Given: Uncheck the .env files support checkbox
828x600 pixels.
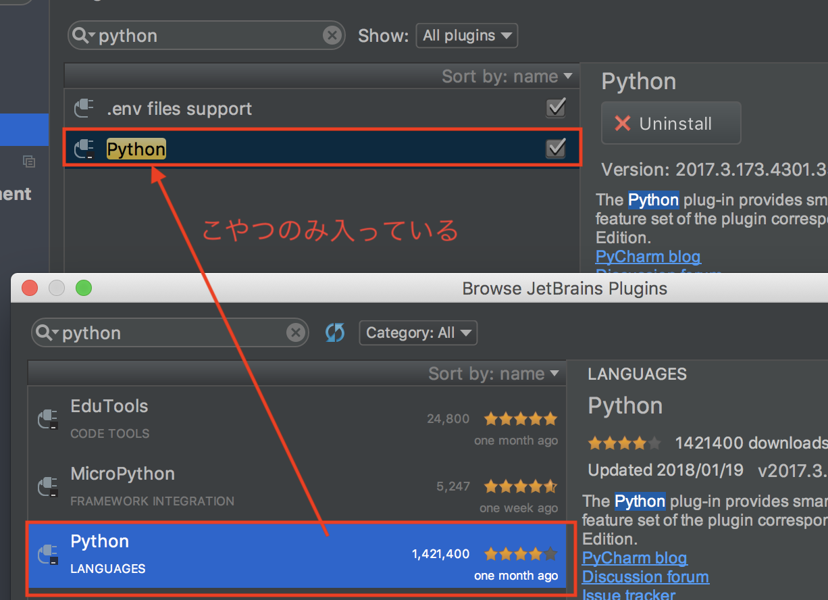Looking at the screenshot, I should [x=555, y=108].
